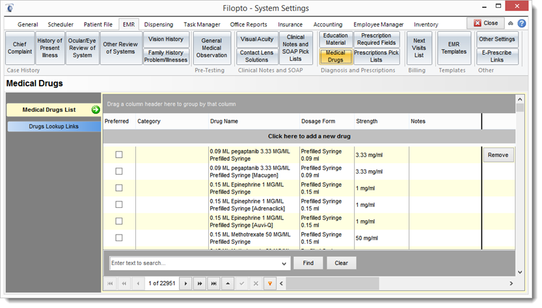Go to next page navigator button

[200, 283]
